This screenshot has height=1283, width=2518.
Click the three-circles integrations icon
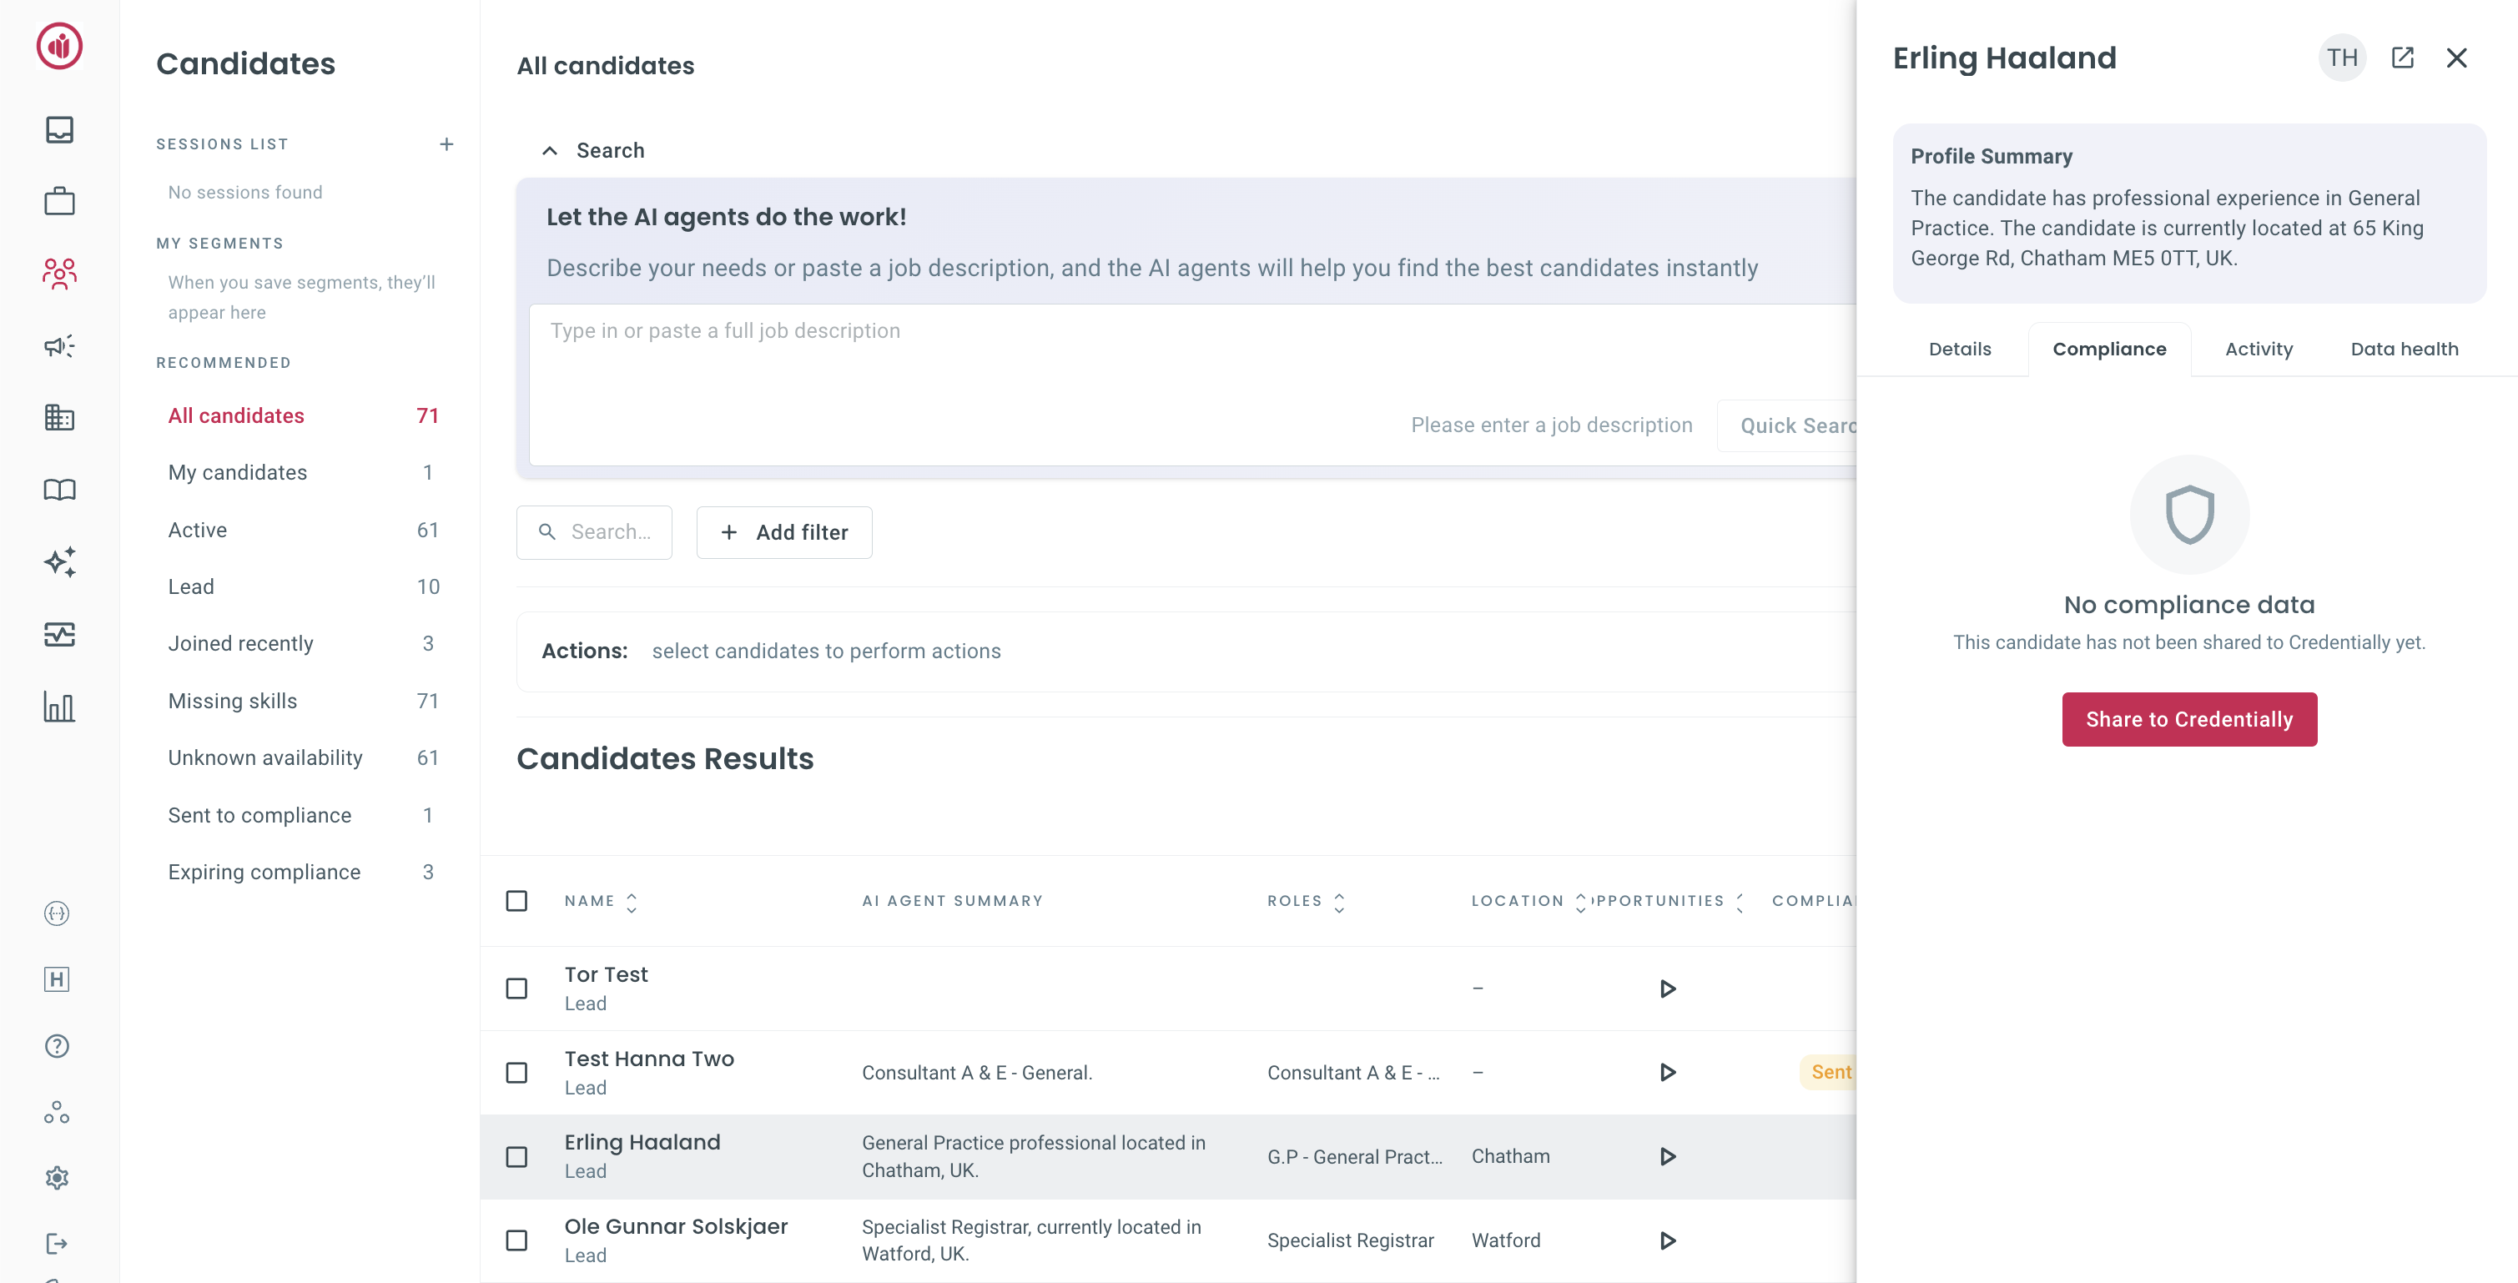click(x=57, y=1112)
